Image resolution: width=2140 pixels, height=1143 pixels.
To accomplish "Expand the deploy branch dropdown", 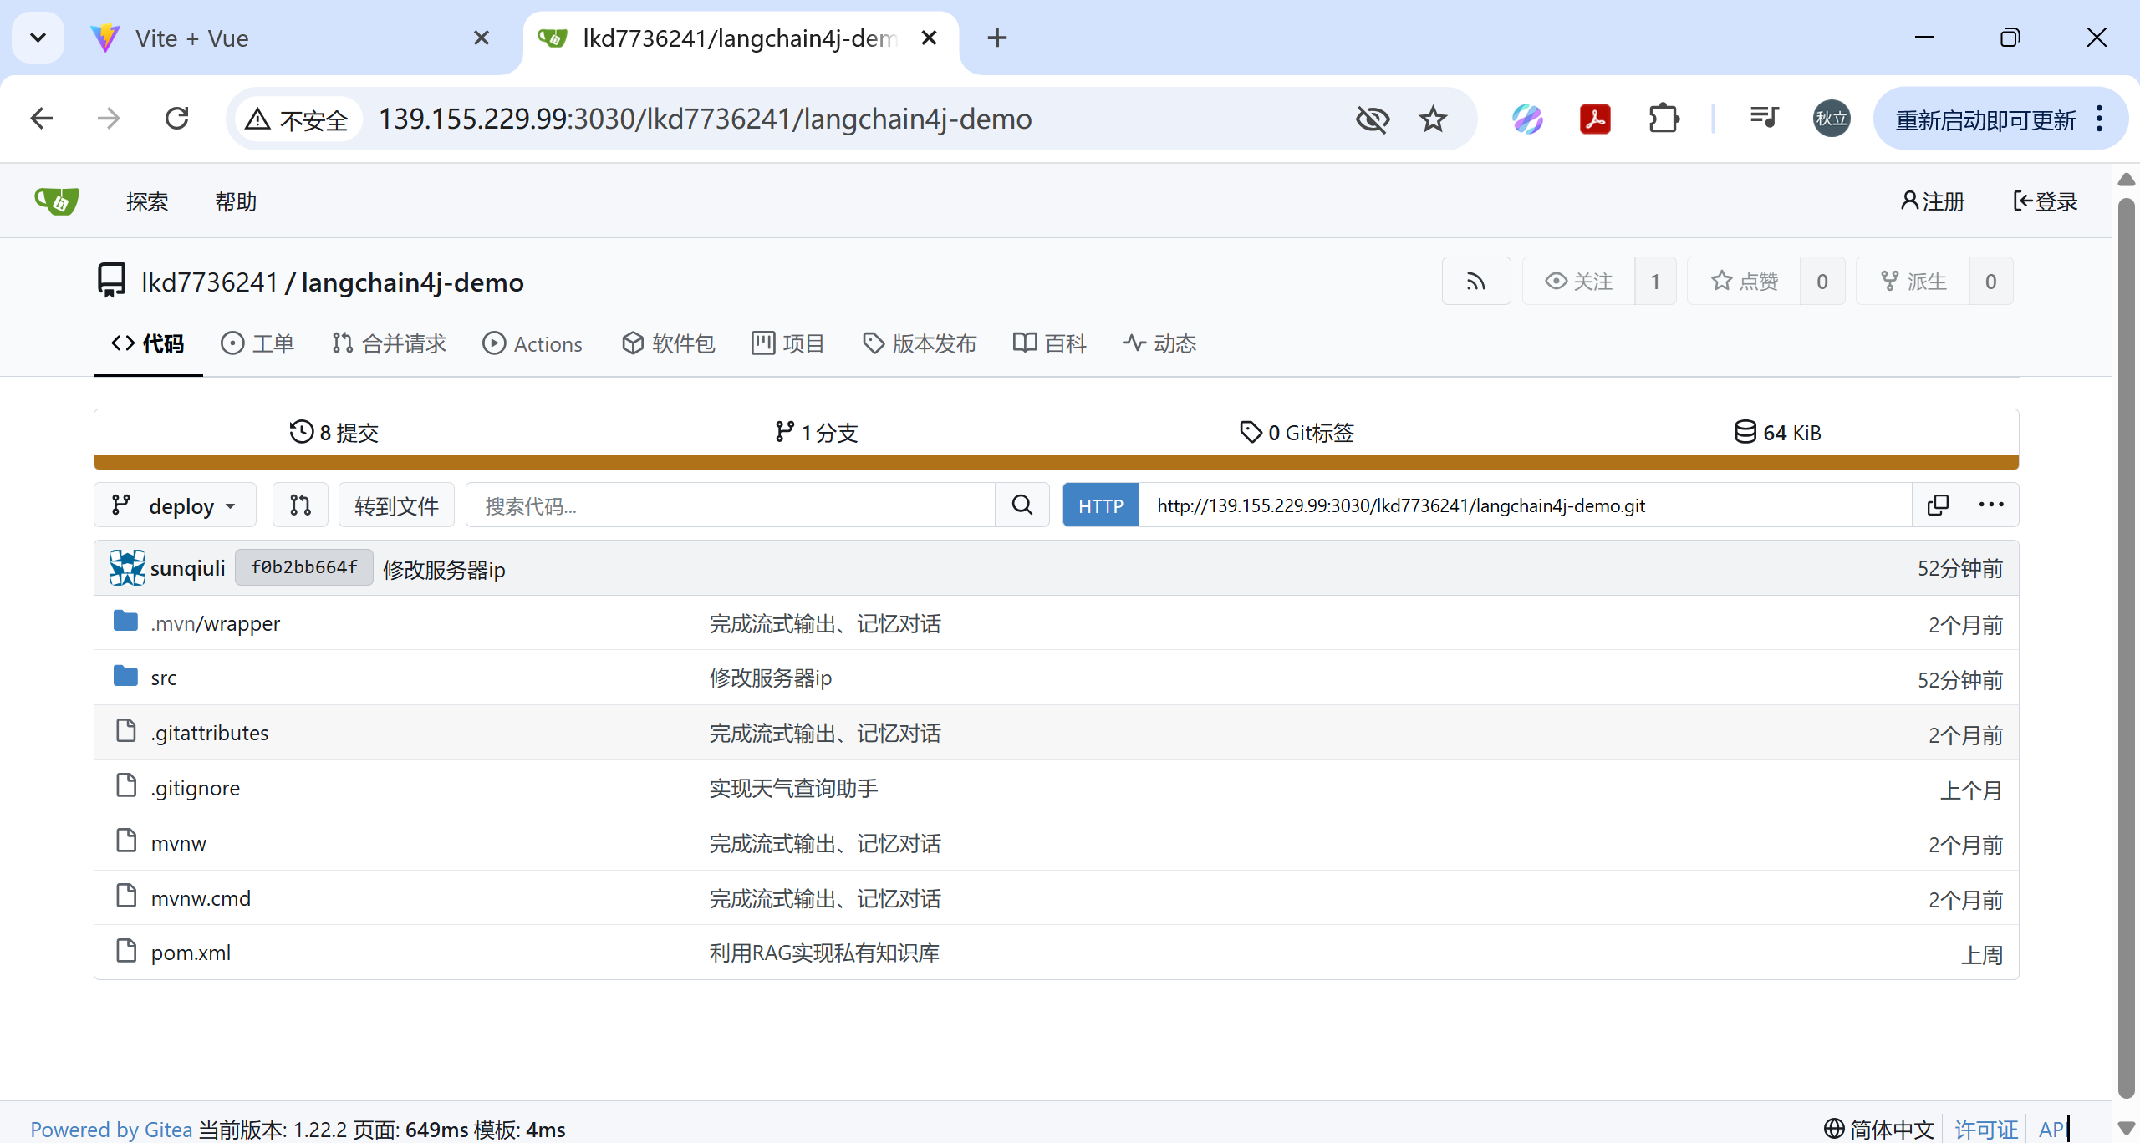I will coord(175,505).
